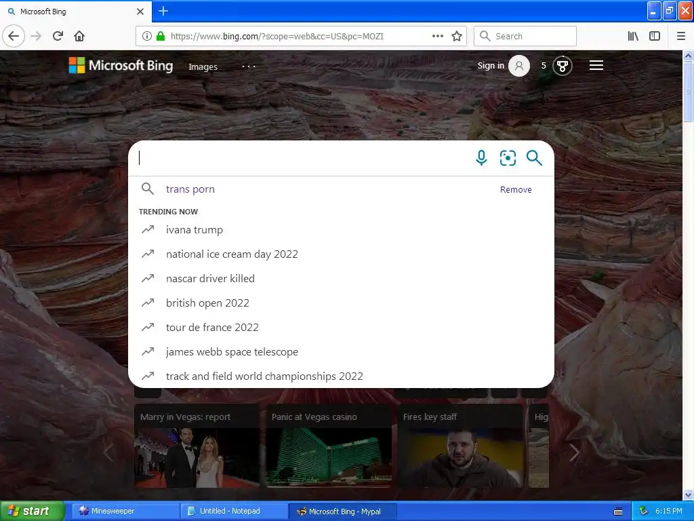Open Microsoft Rewards medal icon
This screenshot has height=521, width=694.
(x=562, y=66)
